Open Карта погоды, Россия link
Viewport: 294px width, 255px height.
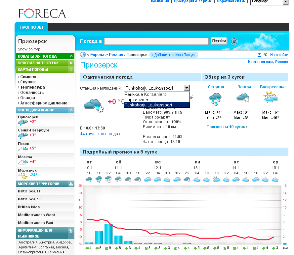(x=268, y=62)
